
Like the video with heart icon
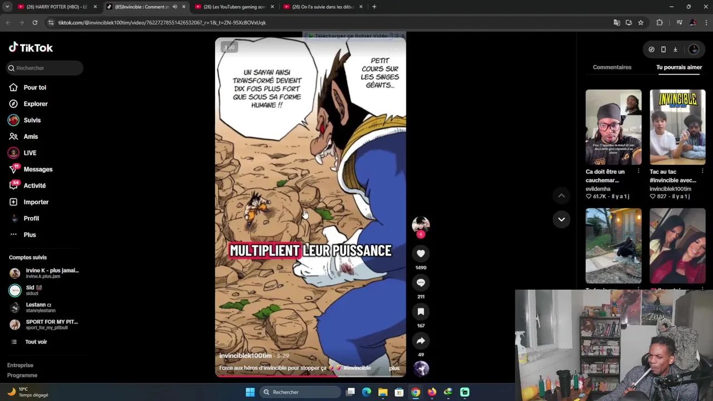(x=421, y=253)
